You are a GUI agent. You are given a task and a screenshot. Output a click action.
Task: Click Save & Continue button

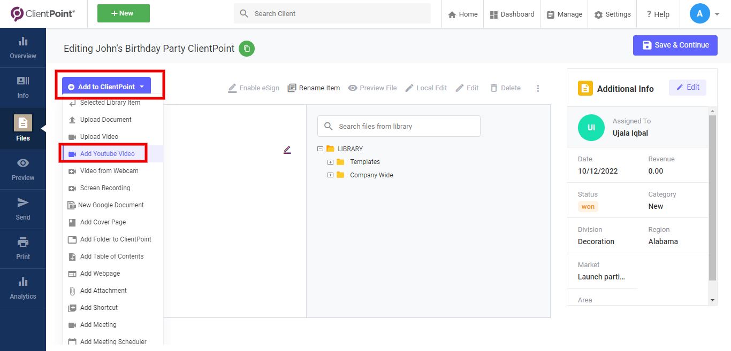coord(675,45)
